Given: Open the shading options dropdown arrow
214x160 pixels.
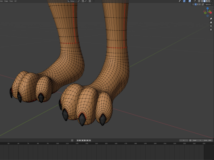Looking at the screenshot, I should [x=211, y=1].
